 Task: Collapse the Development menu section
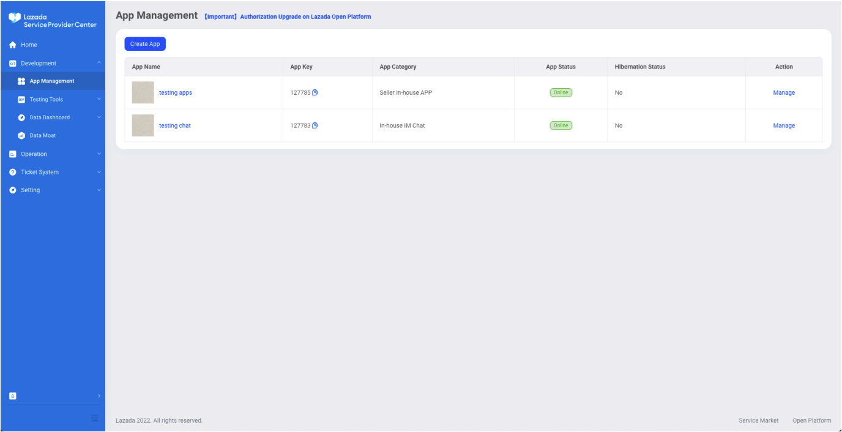pyautogui.click(x=99, y=63)
